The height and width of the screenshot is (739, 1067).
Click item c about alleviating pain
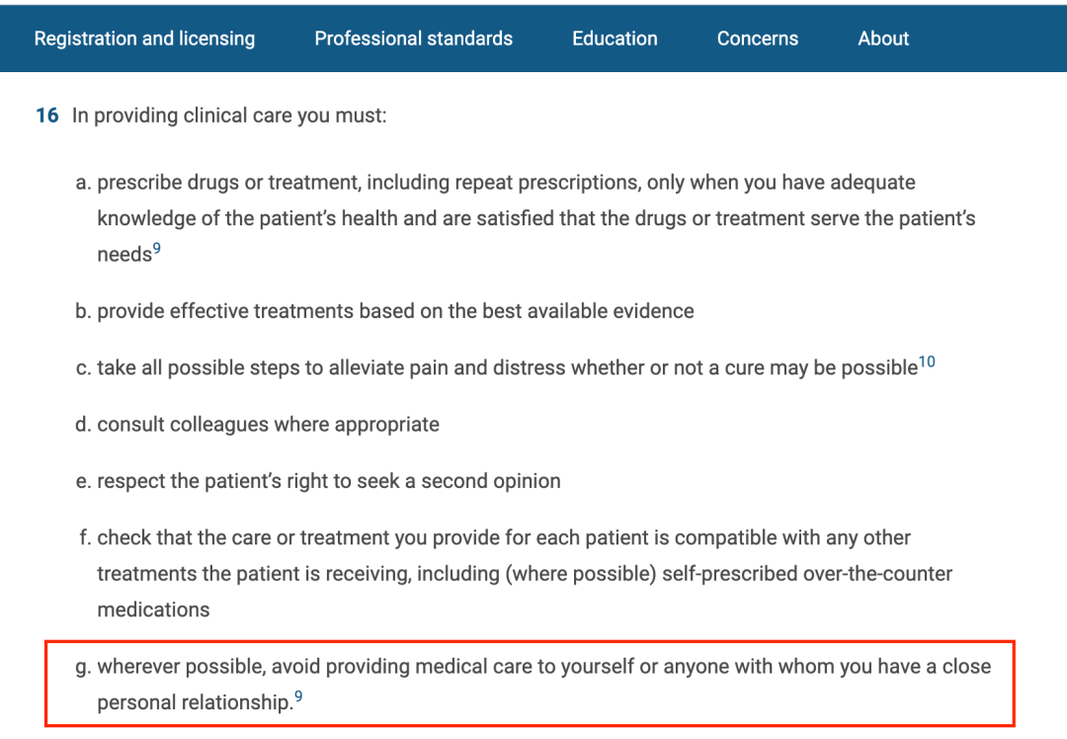coord(505,367)
